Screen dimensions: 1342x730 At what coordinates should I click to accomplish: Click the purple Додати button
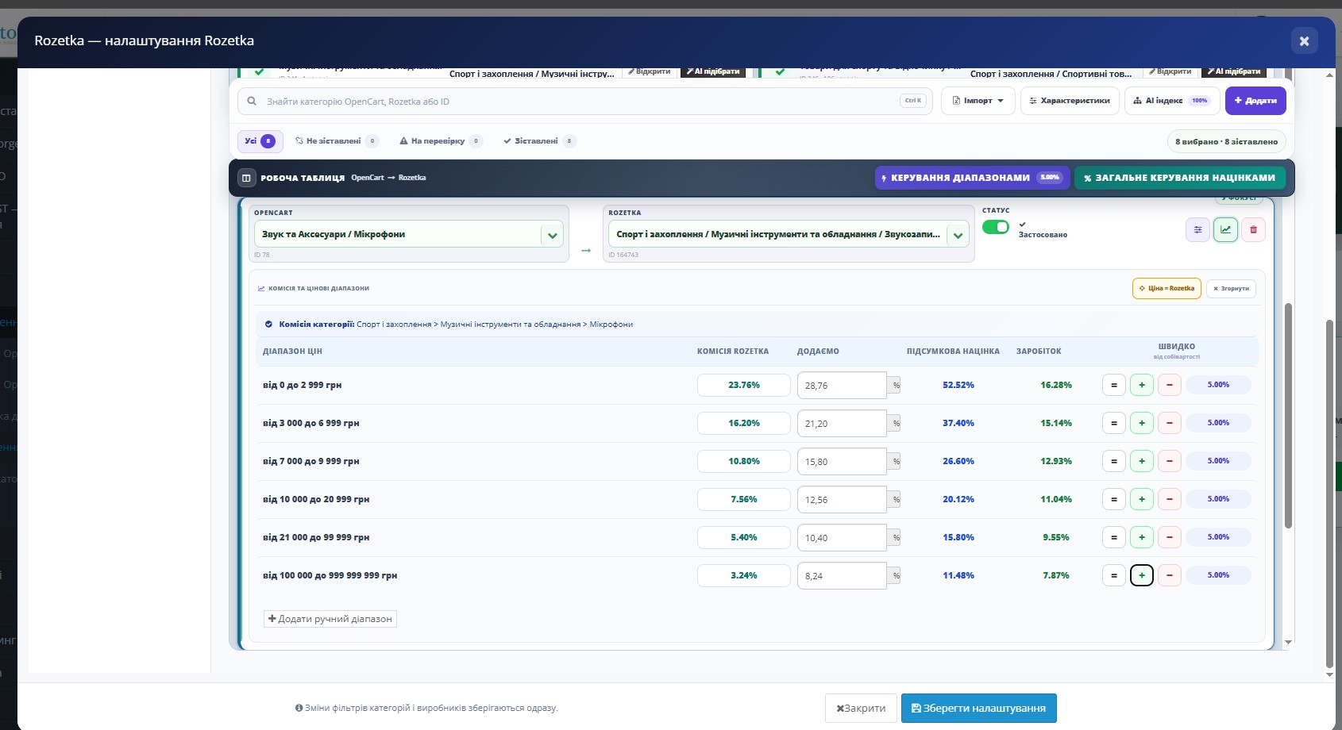[1255, 101]
